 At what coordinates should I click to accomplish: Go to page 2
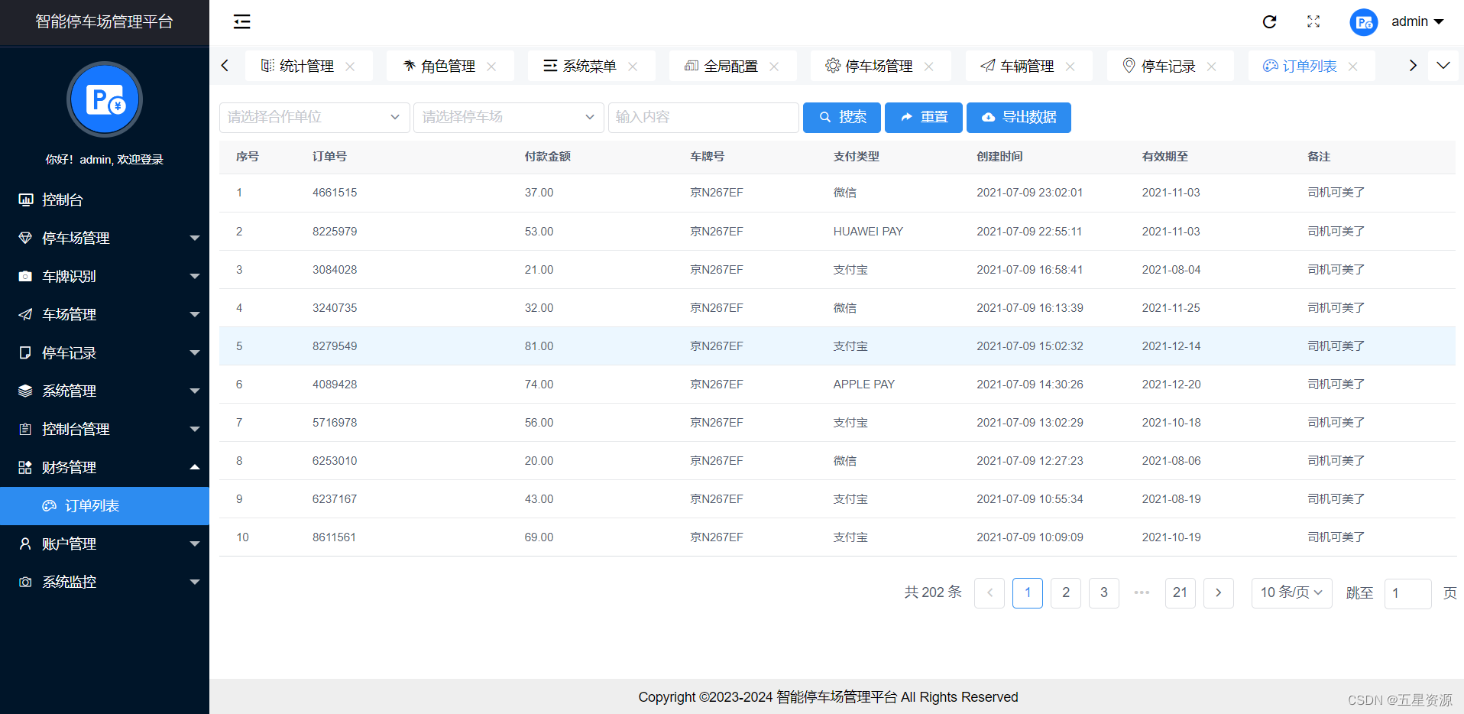tap(1066, 592)
